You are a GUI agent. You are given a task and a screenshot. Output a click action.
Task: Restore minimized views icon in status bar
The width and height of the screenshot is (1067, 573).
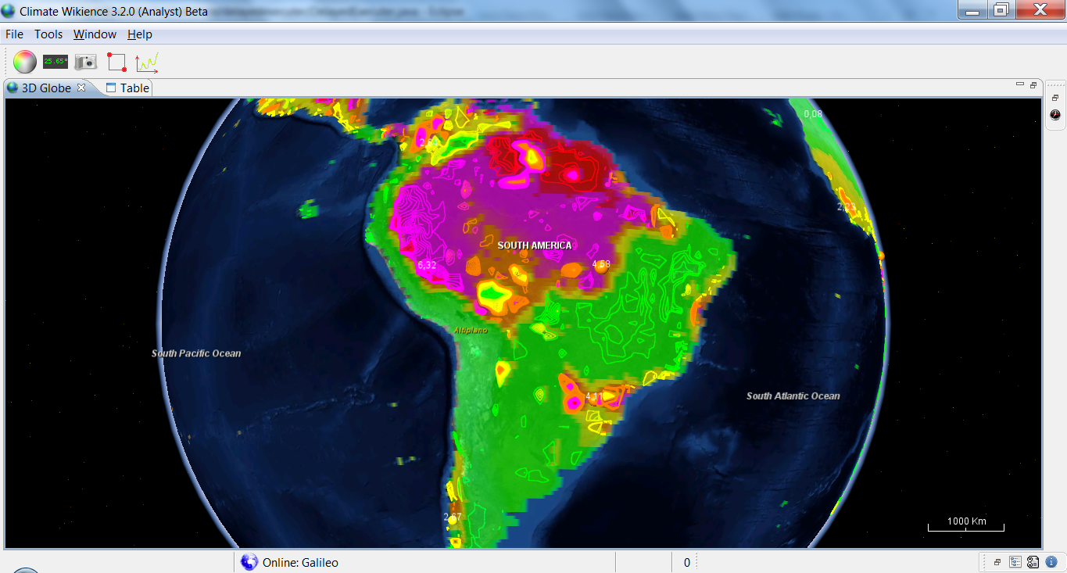(997, 562)
